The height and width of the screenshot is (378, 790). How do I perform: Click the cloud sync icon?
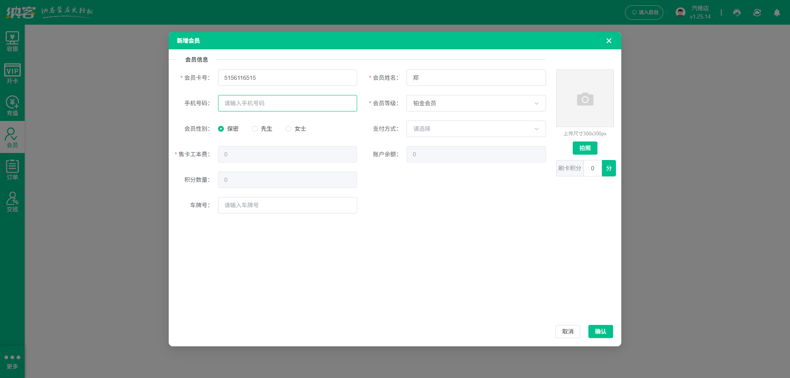point(757,12)
